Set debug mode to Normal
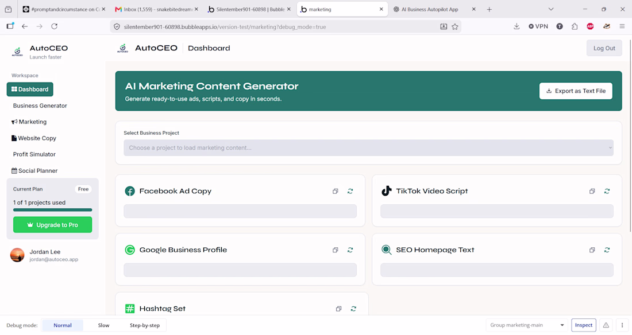The height and width of the screenshot is (335, 632). tap(63, 325)
